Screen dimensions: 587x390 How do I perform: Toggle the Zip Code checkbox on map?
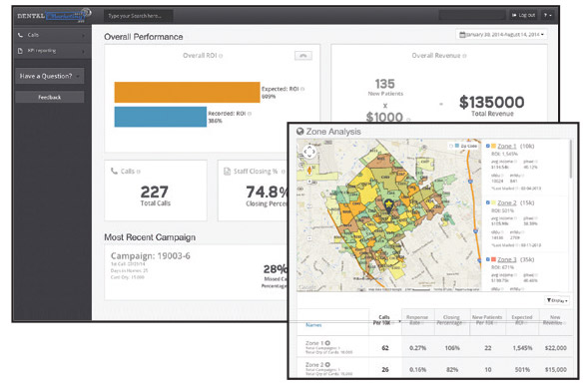(x=451, y=146)
